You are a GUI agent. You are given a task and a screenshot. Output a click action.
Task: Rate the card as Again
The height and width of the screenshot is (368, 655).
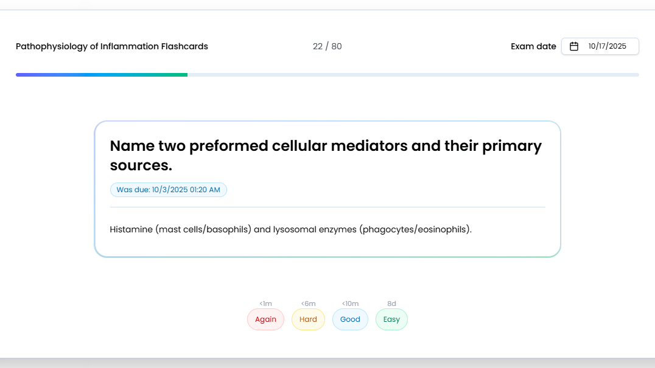tap(265, 319)
